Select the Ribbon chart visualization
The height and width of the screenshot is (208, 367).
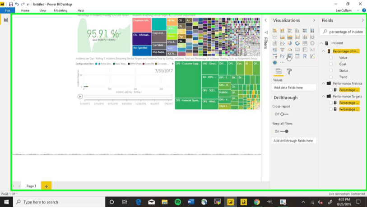312,37
